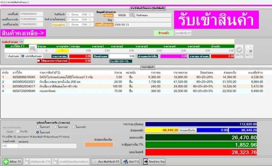Click the search received goods F8 button
Viewport: 272px width, 166px height.
coord(105,162)
